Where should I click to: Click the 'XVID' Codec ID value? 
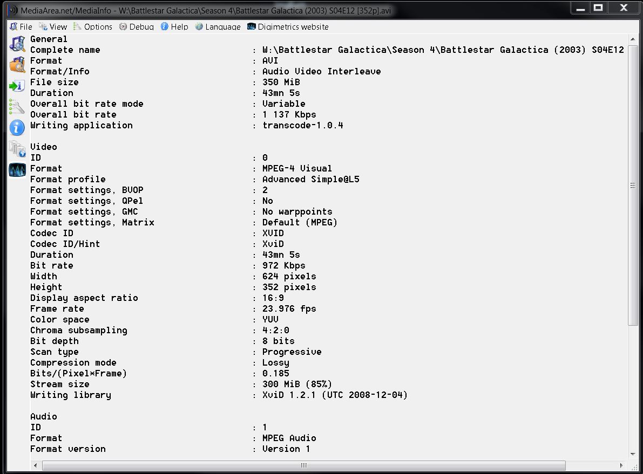pyautogui.click(x=273, y=233)
